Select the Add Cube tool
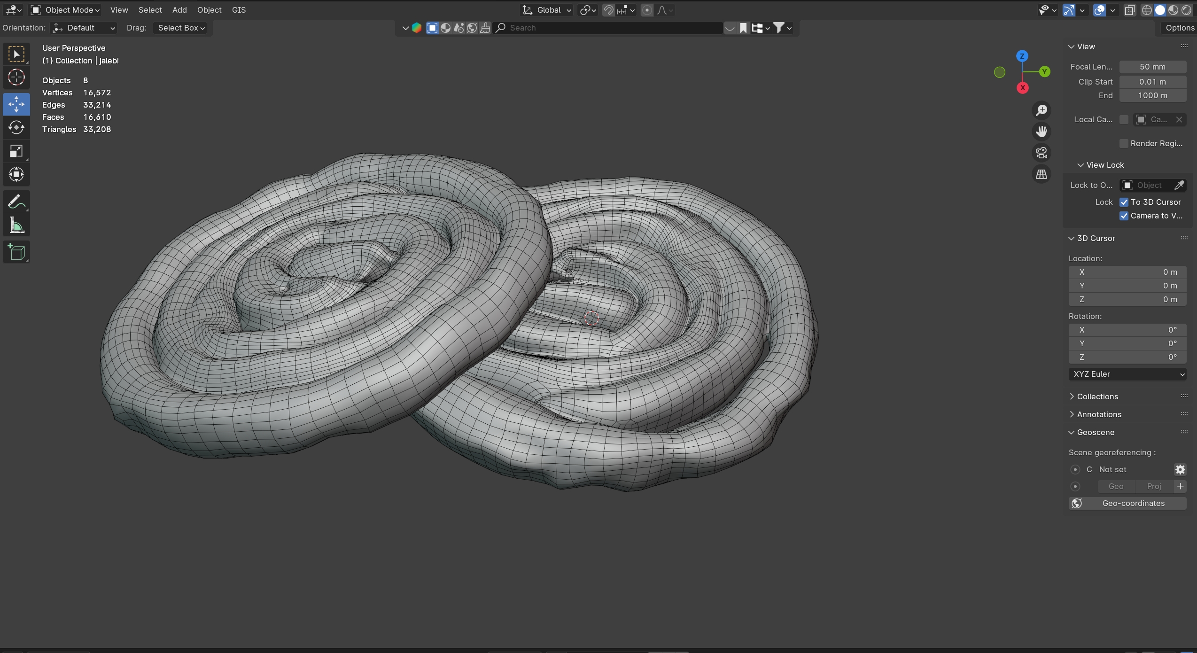The height and width of the screenshot is (653, 1197). pos(16,252)
